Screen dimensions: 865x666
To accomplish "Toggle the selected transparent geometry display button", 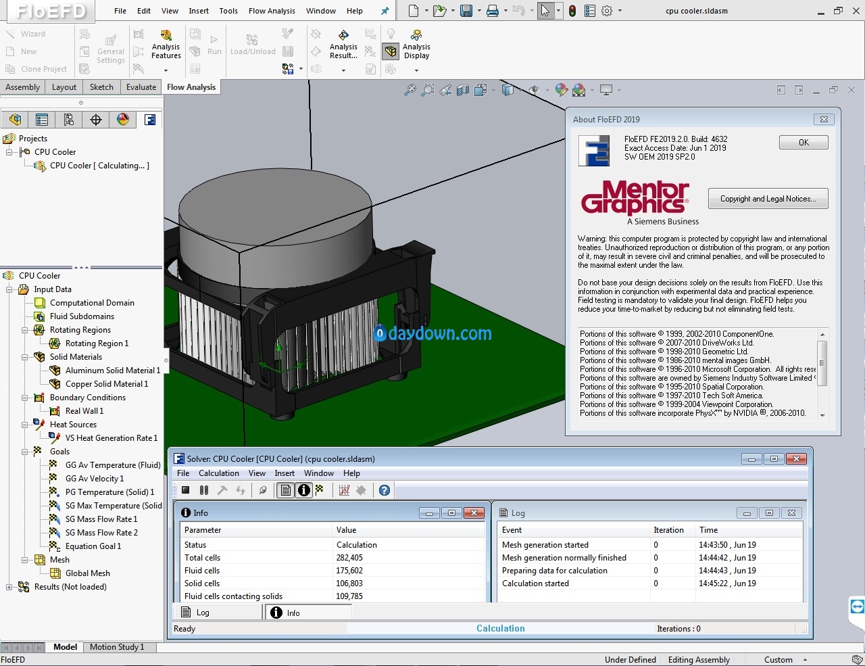I will pyautogui.click(x=391, y=51).
